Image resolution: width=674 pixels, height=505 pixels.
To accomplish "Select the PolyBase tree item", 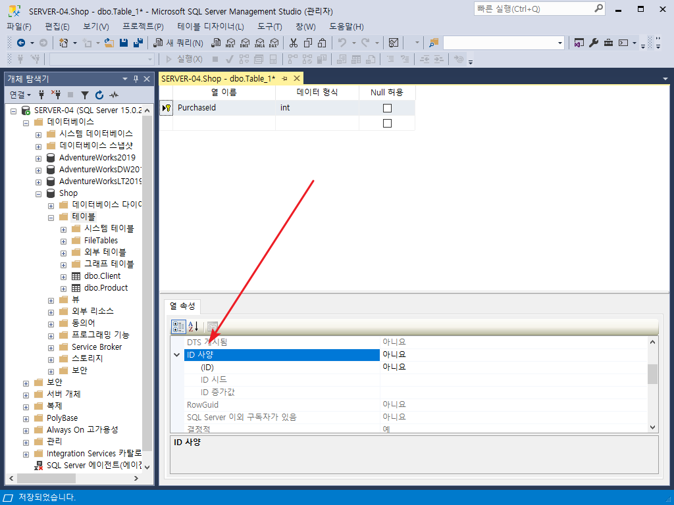I will [63, 418].
